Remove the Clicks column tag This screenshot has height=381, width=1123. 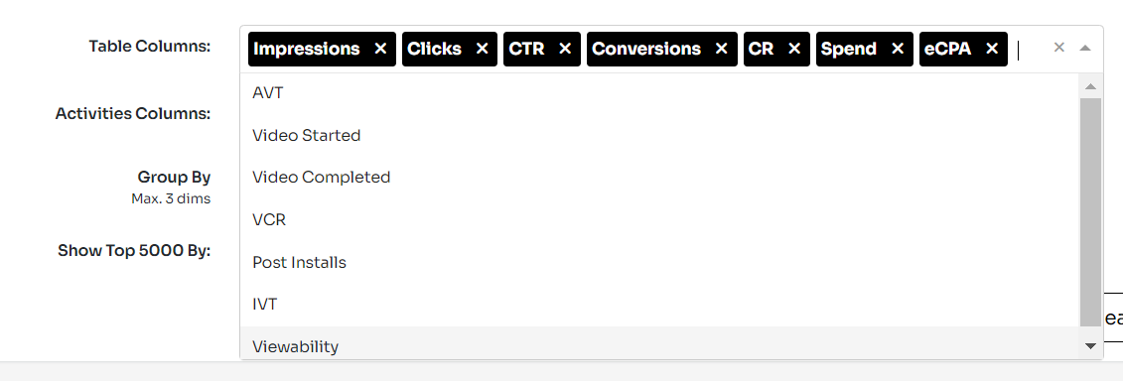482,49
